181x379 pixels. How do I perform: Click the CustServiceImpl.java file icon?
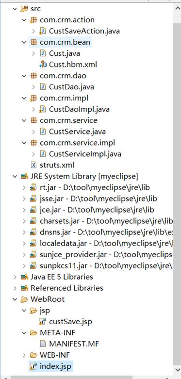[x=43, y=154]
